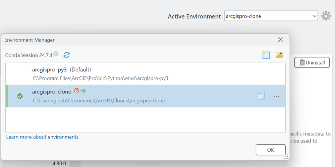Click the green arrow next to arcgispro-clone
The image size is (335, 167).
tap(83, 91)
